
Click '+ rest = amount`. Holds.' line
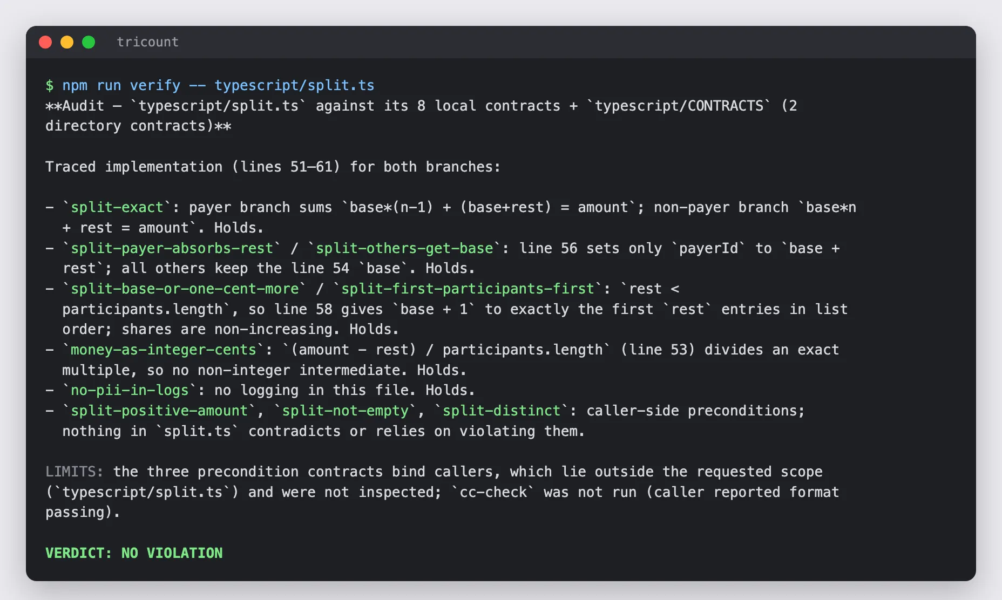pos(163,228)
